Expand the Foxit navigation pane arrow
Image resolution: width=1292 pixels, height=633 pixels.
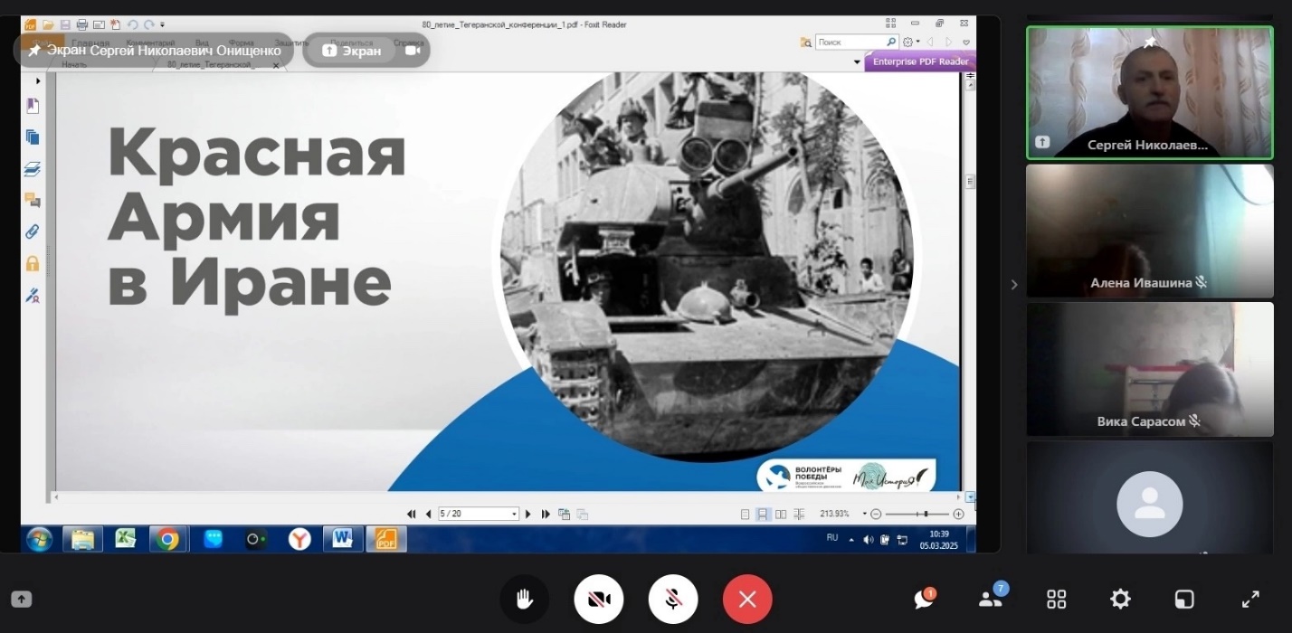click(x=38, y=80)
